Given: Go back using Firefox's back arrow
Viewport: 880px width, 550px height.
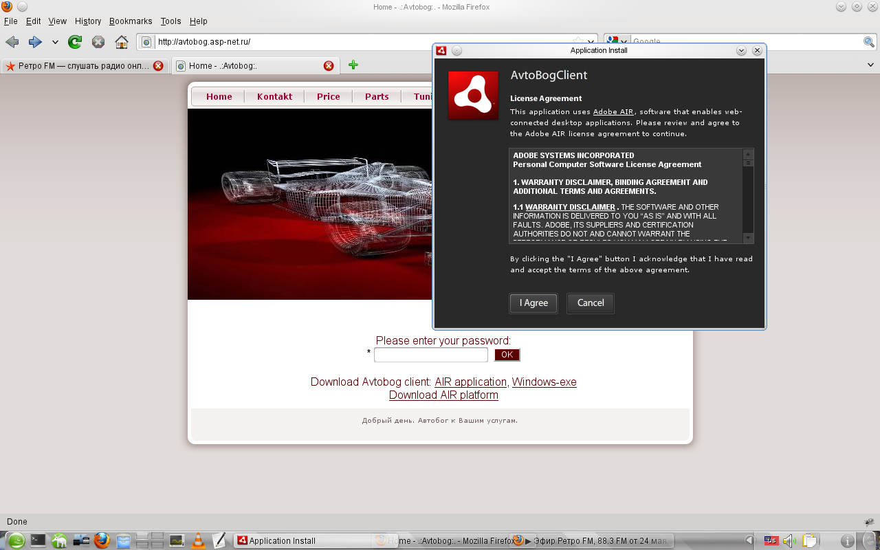Looking at the screenshot, I should [12, 42].
